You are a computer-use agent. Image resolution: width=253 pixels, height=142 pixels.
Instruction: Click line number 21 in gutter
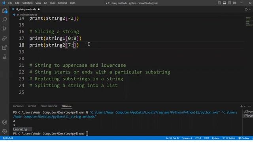click(x=21, y=65)
